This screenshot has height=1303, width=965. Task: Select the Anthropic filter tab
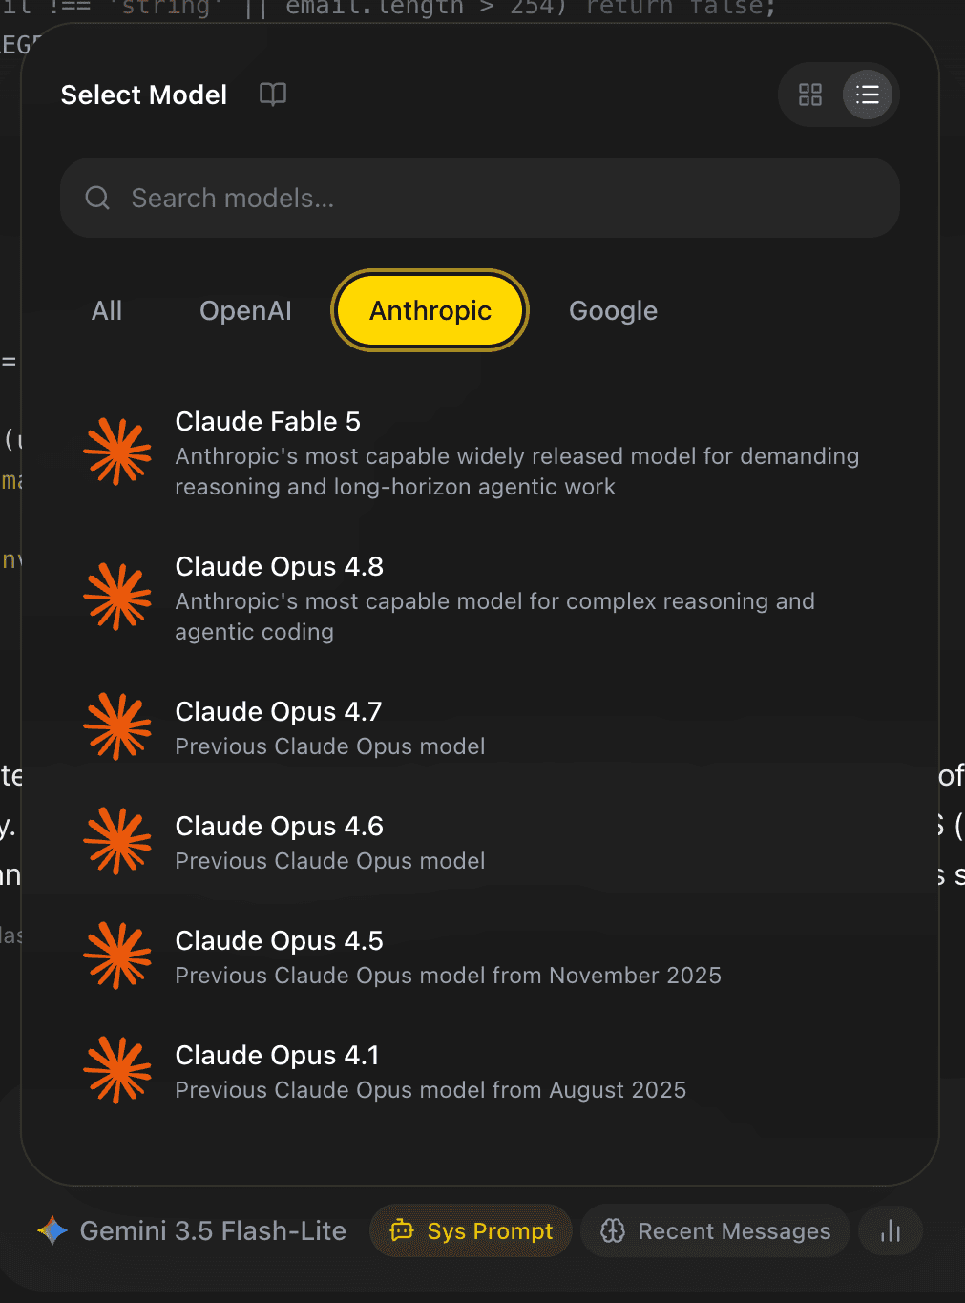(430, 311)
